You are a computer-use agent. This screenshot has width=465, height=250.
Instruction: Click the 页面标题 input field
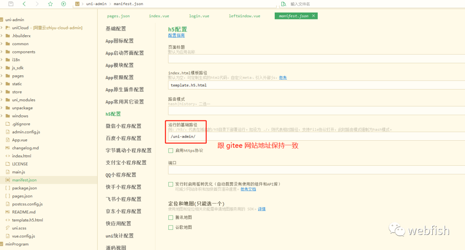[x=316, y=59]
